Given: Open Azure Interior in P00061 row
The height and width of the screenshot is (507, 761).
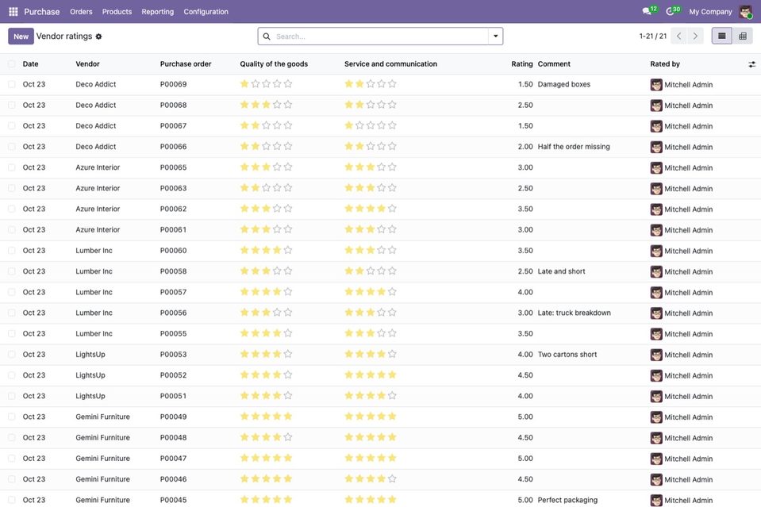Looking at the screenshot, I should [x=98, y=229].
